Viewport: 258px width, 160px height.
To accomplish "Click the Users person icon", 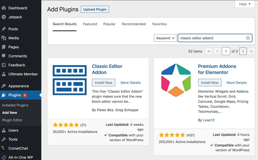I will coord(4,130).
